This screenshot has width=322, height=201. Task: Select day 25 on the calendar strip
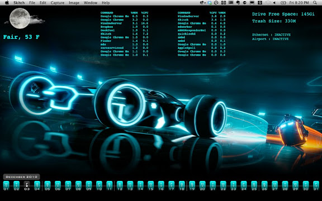click(x=254, y=186)
